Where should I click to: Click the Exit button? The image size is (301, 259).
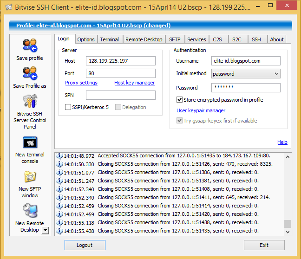pos(264,245)
